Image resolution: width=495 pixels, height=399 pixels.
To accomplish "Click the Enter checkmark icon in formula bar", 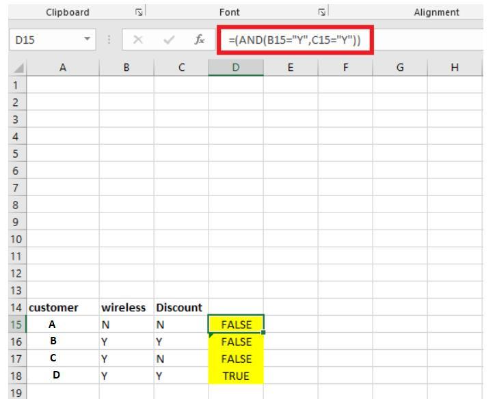I will (x=169, y=40).
